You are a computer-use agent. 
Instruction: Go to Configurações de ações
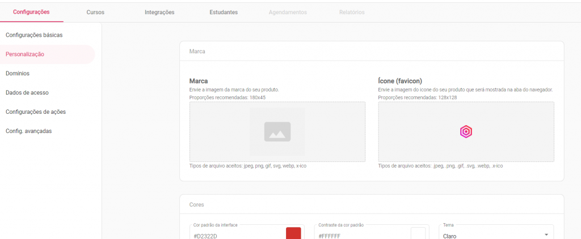pos(36,112)
